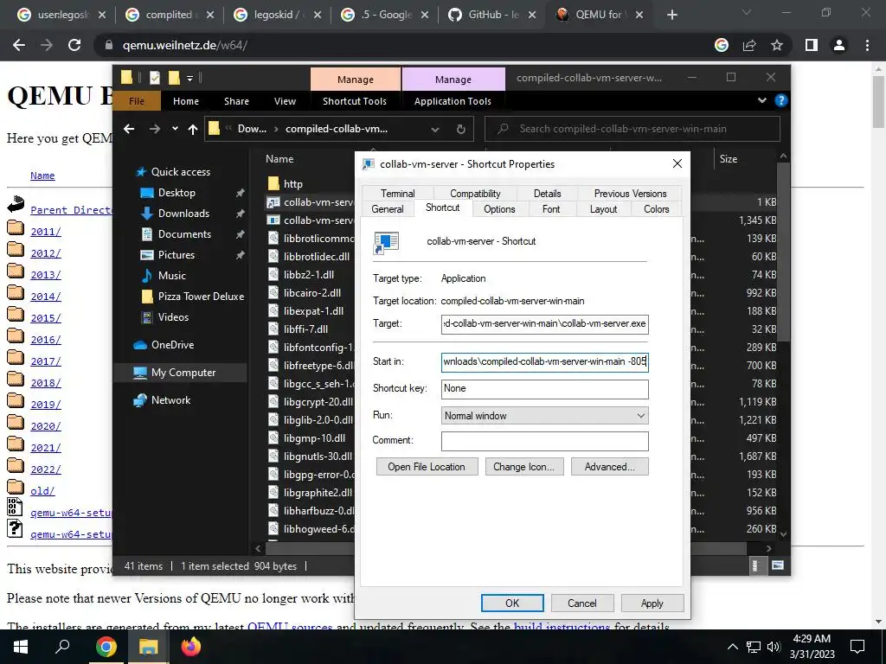
Task: Open Quick Access Toolbar customize dropdown
Action: click(189, 78)
